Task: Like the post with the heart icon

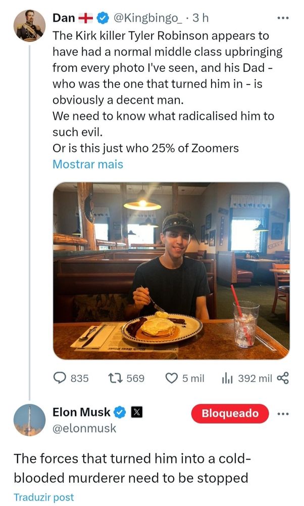Action: [172, 378]
